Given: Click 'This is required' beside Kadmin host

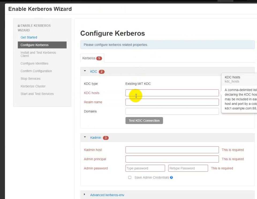Looking at the screenshot, I should 233,150.
